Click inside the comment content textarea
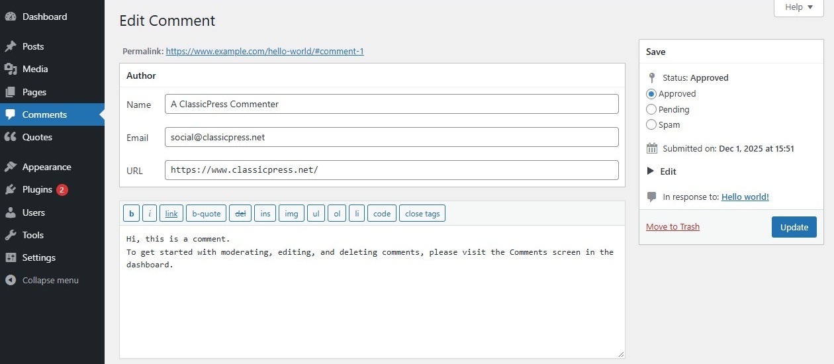This screenshot has height=364, width=834. 372,292
